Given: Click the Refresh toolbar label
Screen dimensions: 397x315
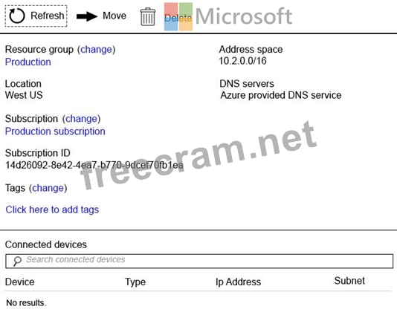Looking at the screenshot, I should tap(48, 16).
